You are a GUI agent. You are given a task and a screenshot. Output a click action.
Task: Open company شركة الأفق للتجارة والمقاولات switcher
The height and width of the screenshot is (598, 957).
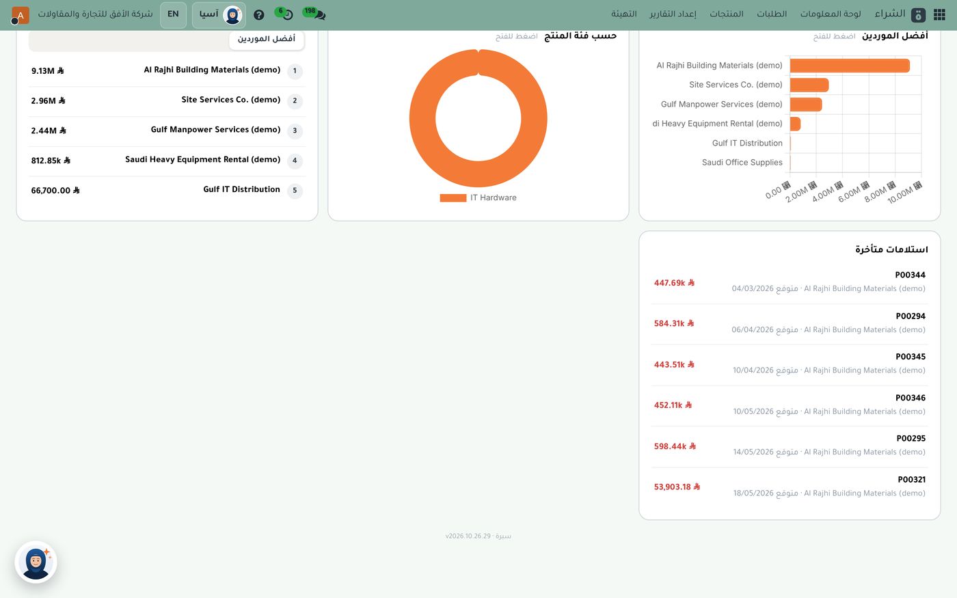(95, 14)
